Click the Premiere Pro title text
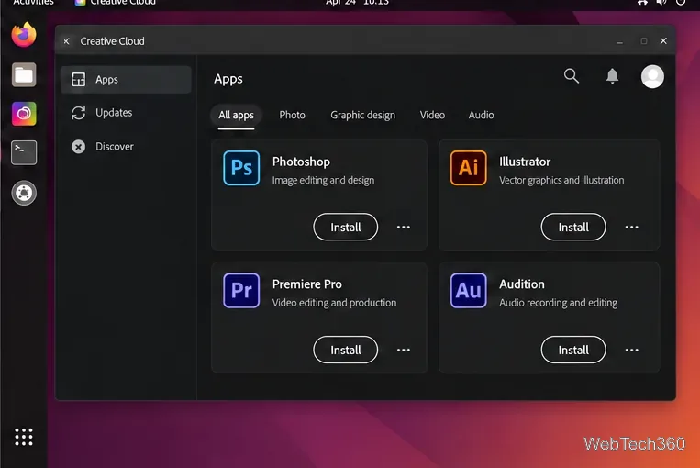 click(x=307, y=284)
